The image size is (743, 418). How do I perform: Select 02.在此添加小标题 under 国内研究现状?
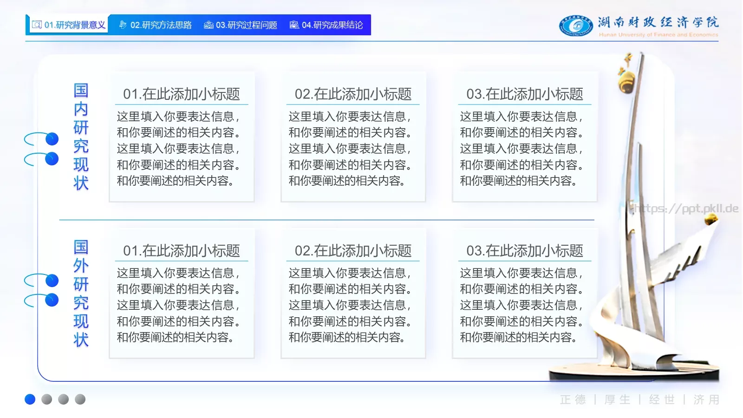point(353,94)
